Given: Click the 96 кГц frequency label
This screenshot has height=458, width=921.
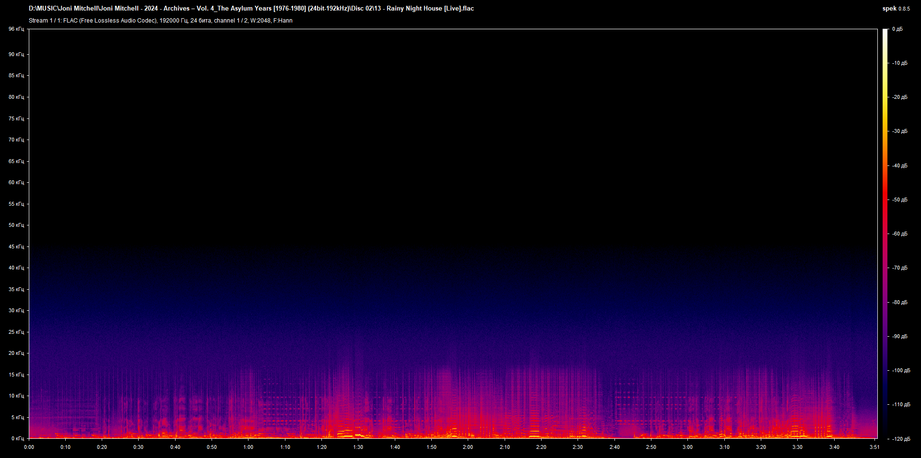Looking at the screenshot, I should [16, 29].
